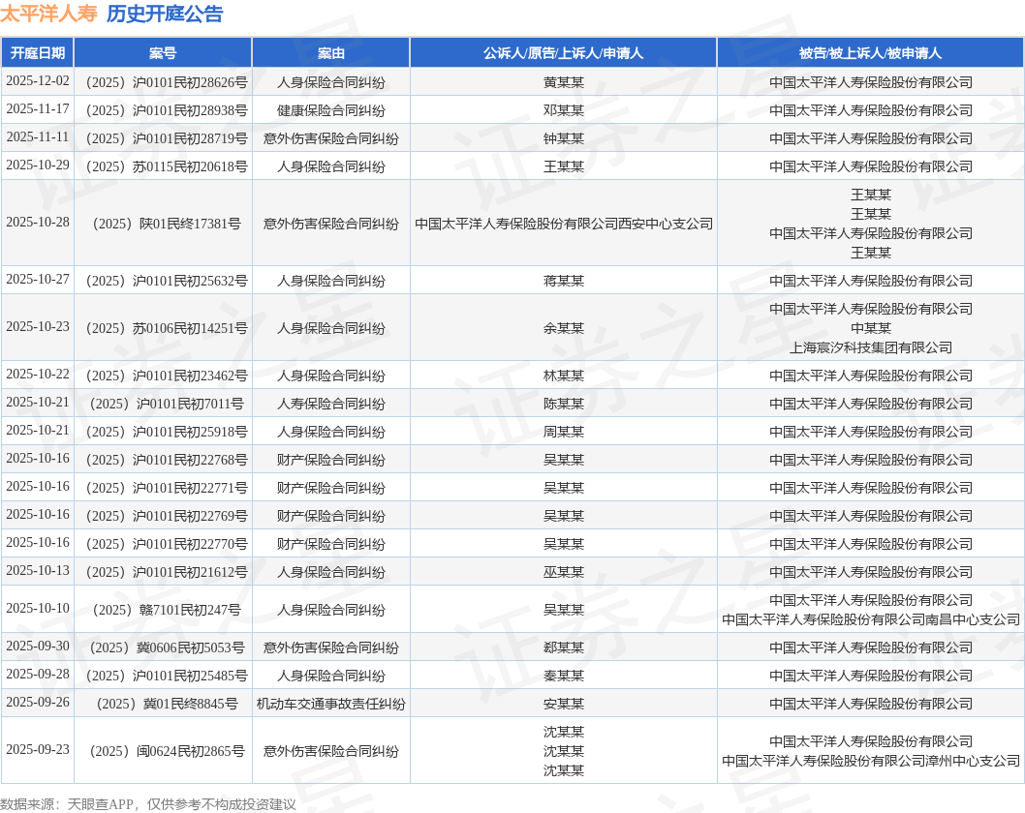Click case number 沪0101民初22768号
1025x813 pixels.
pos(167,460)
